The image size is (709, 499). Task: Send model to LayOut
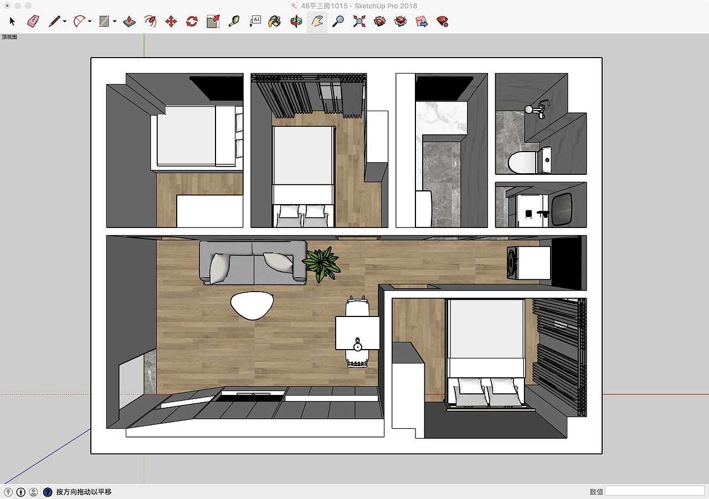pos(422,22)
